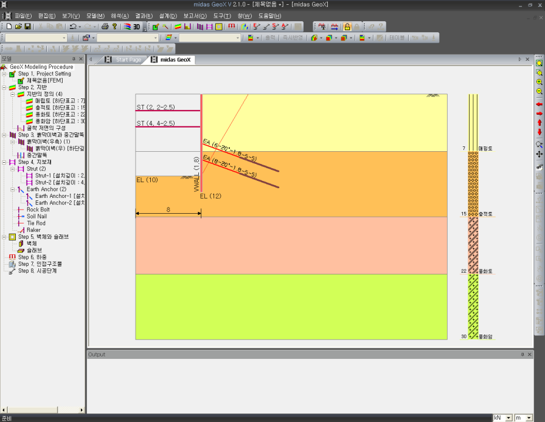The width and height of the screenshot is (545, 422).
Task: Select Step 8, 시공단계 tree item
Action: 36,271
